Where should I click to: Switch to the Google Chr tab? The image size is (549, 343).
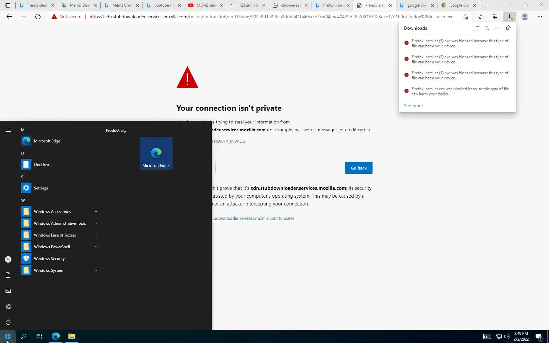pyautogui.click(x=458, y=5)
